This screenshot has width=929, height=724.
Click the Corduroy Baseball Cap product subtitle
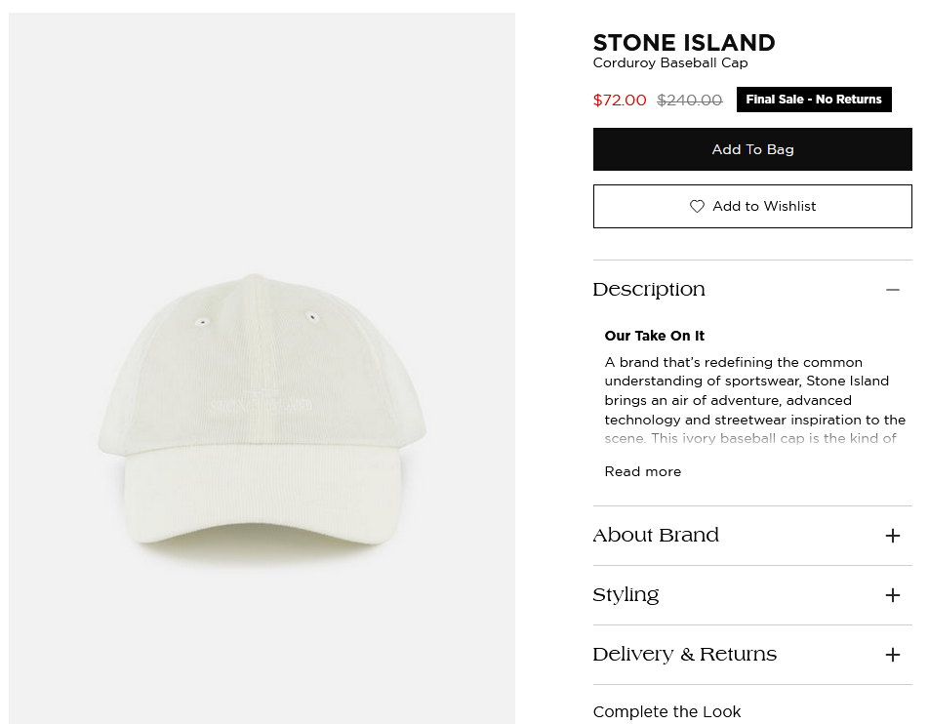click(x=670, y=63)
